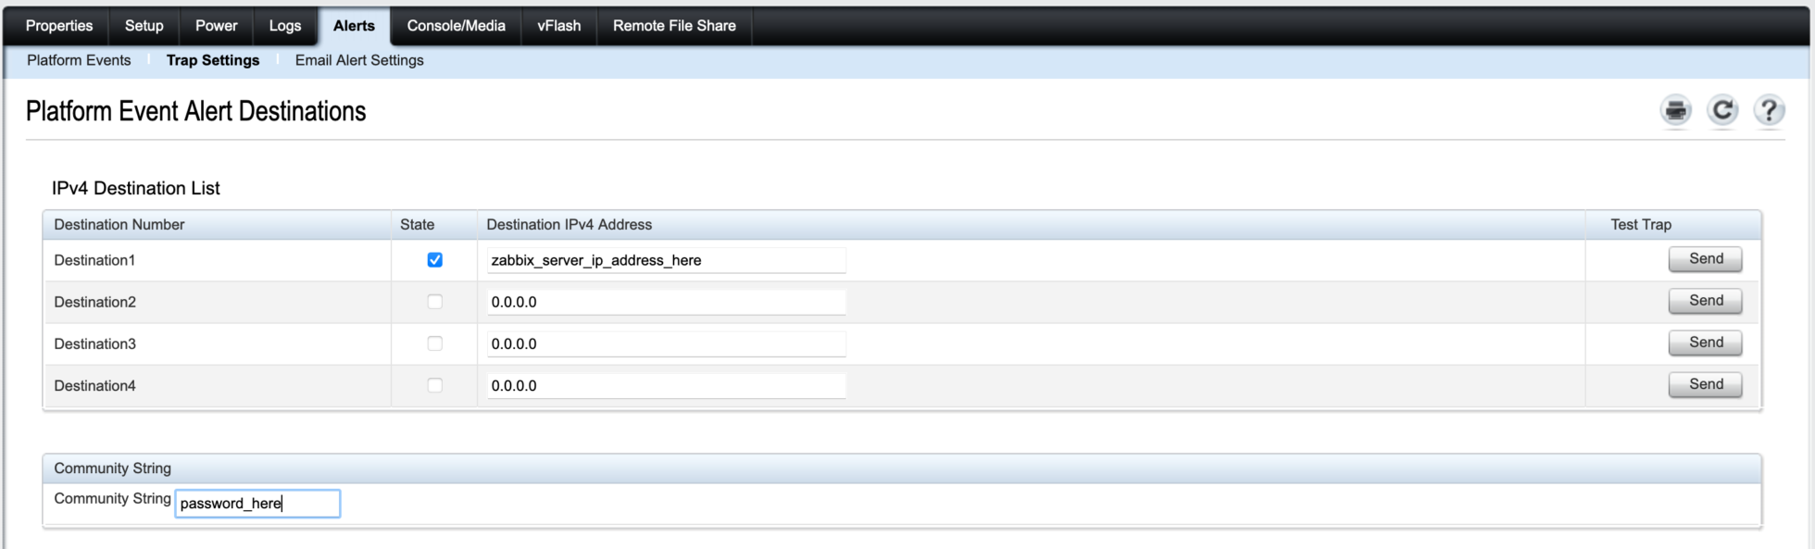Click the refresh page icon
This screenshot has width=1815, height=549.
click(1721, 111)
